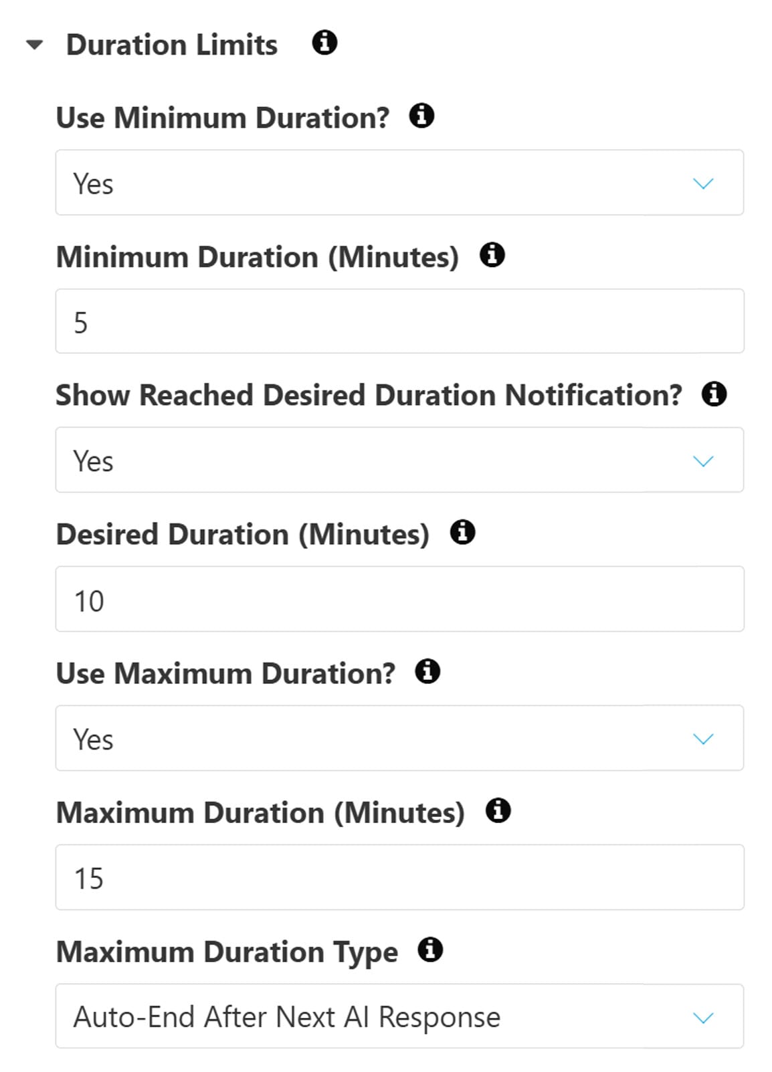Image resolution: width=772 pixels, height=1072 pixels.
Task: Open Show Reached Desired Duration Notification dropdown
Action: [x=399, y=460]
